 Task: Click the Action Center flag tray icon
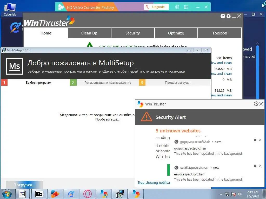coord(234,194)
